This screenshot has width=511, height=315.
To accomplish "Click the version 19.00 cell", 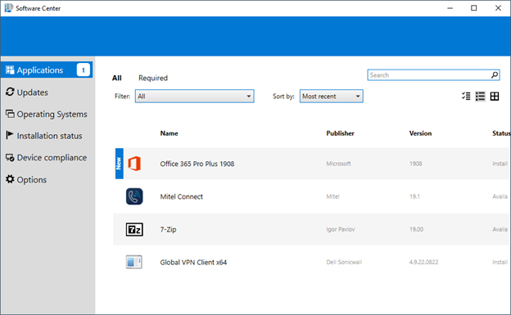I will (x=416, y=229).
